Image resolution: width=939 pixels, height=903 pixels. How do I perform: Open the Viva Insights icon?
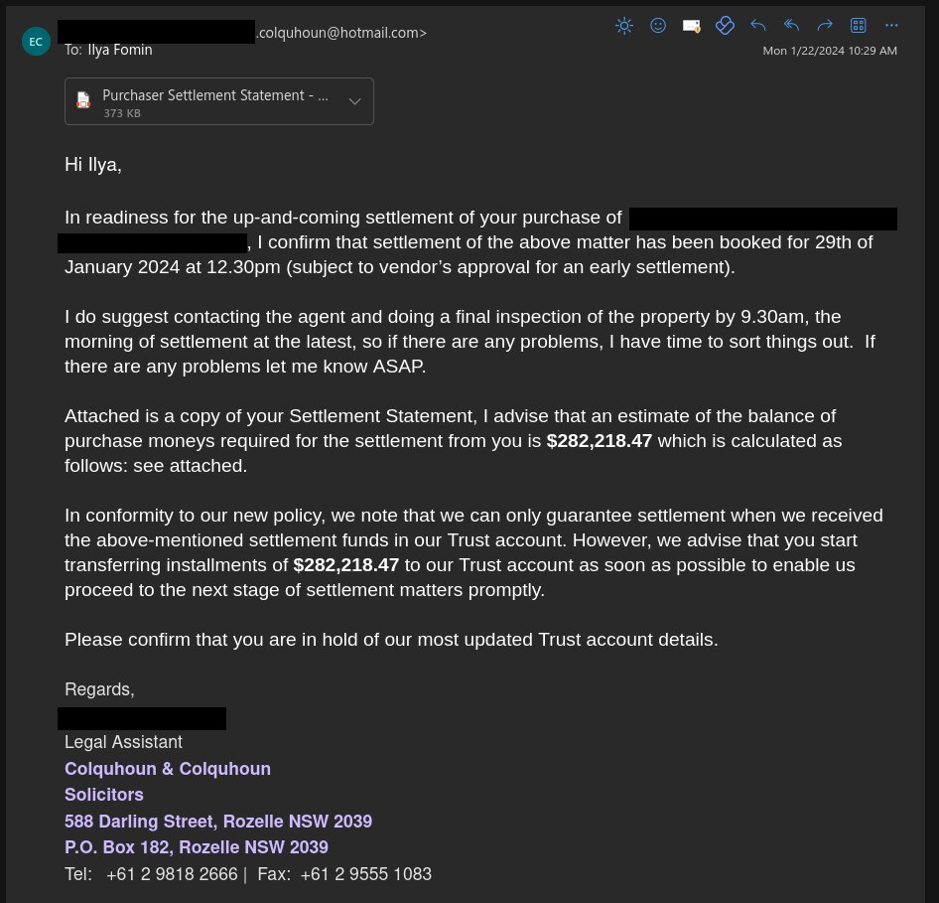pos(725,26)
